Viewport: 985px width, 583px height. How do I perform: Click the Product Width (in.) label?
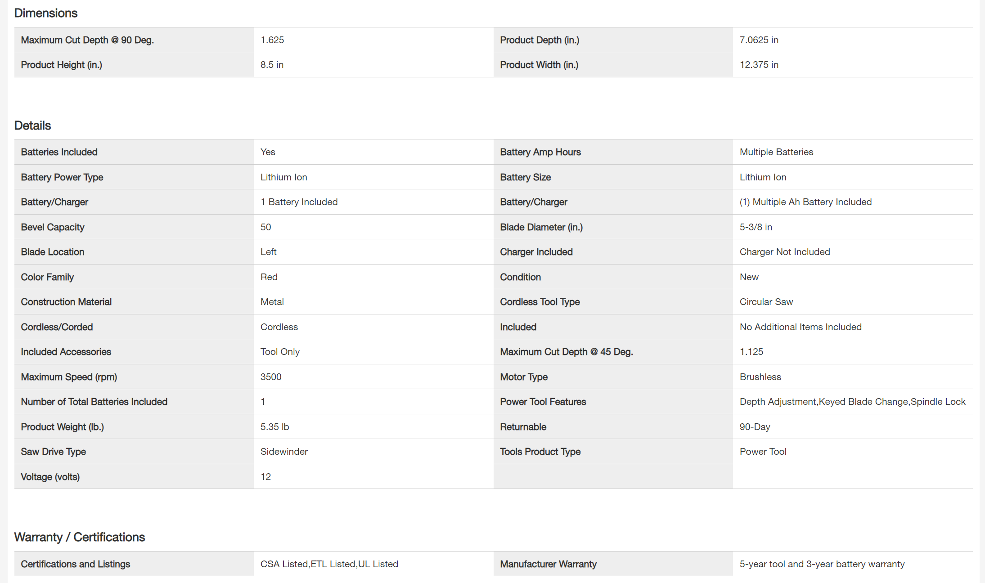click(539, 65)
